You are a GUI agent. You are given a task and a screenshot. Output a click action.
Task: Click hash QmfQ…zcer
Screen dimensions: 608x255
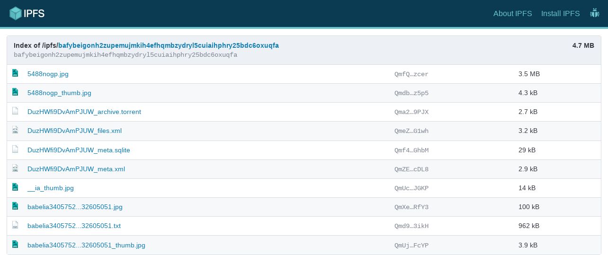coord(411,74)
